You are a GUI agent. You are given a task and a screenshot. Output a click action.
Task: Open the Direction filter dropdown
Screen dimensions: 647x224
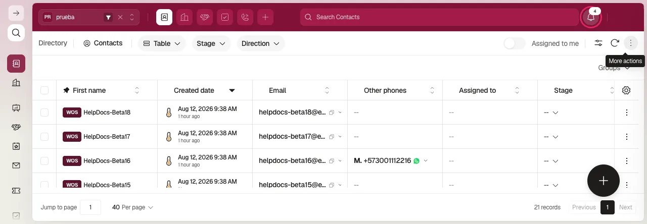260,43
